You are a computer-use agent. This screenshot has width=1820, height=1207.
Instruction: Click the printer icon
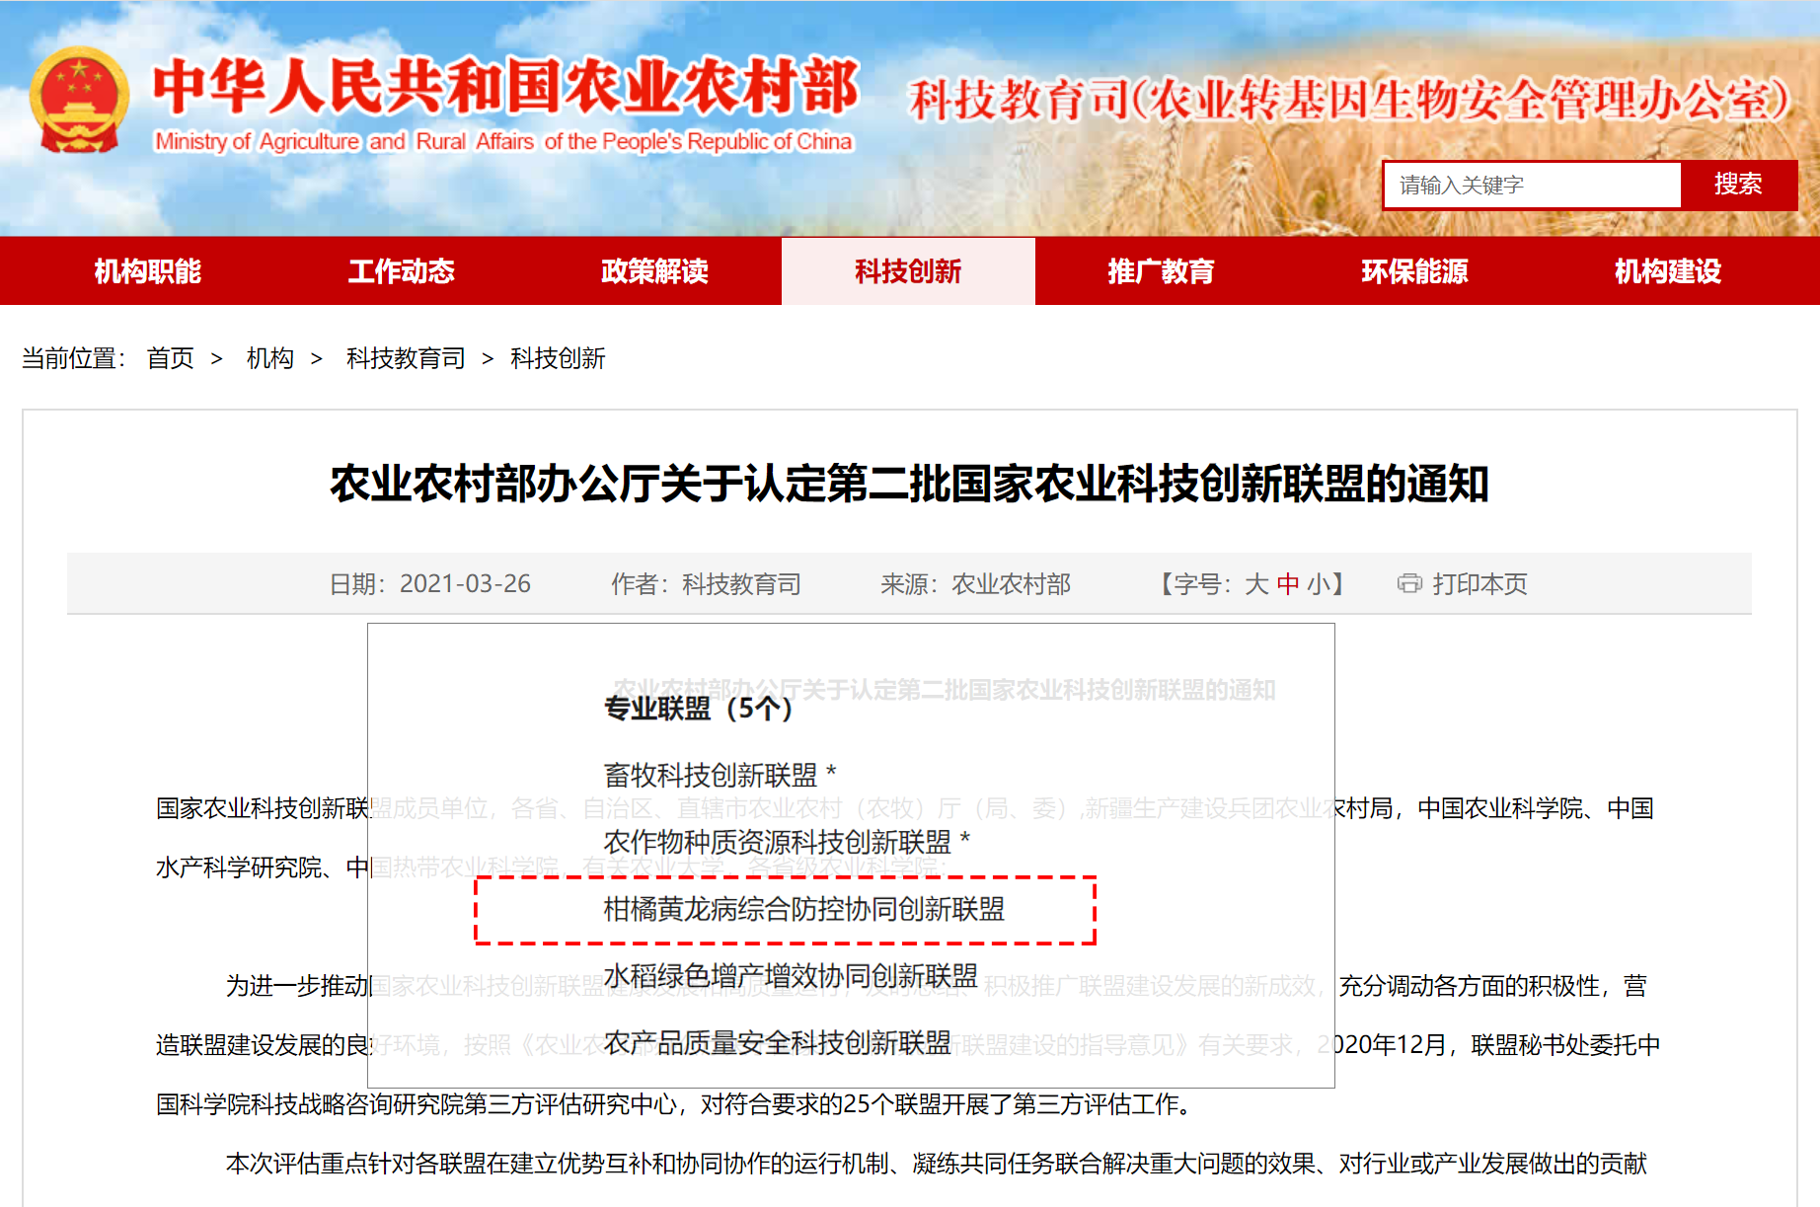coord(1408,583)
